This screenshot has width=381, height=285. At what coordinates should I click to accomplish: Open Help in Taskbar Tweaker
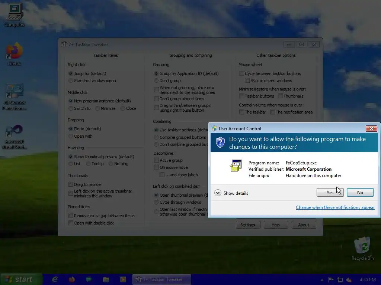click(x=276, y=225)
